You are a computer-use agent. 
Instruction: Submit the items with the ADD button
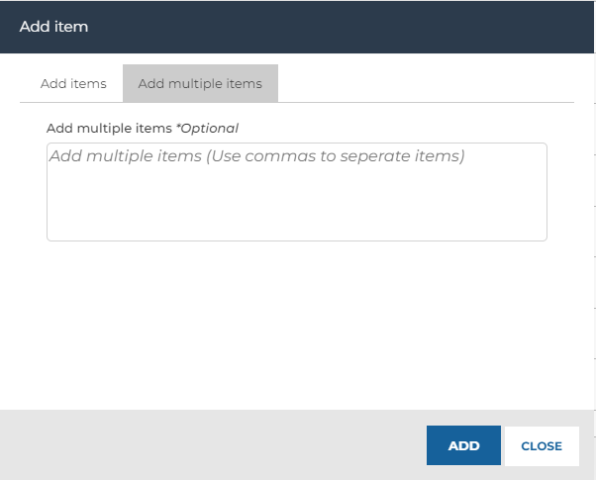click(x=463, y=445)
